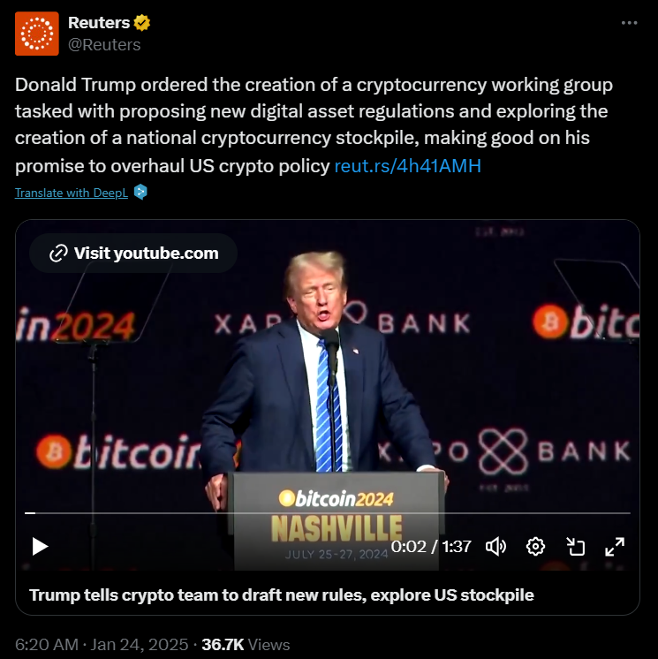
Task: Open the Reuters profile avatar
Action: coord(37,34)
